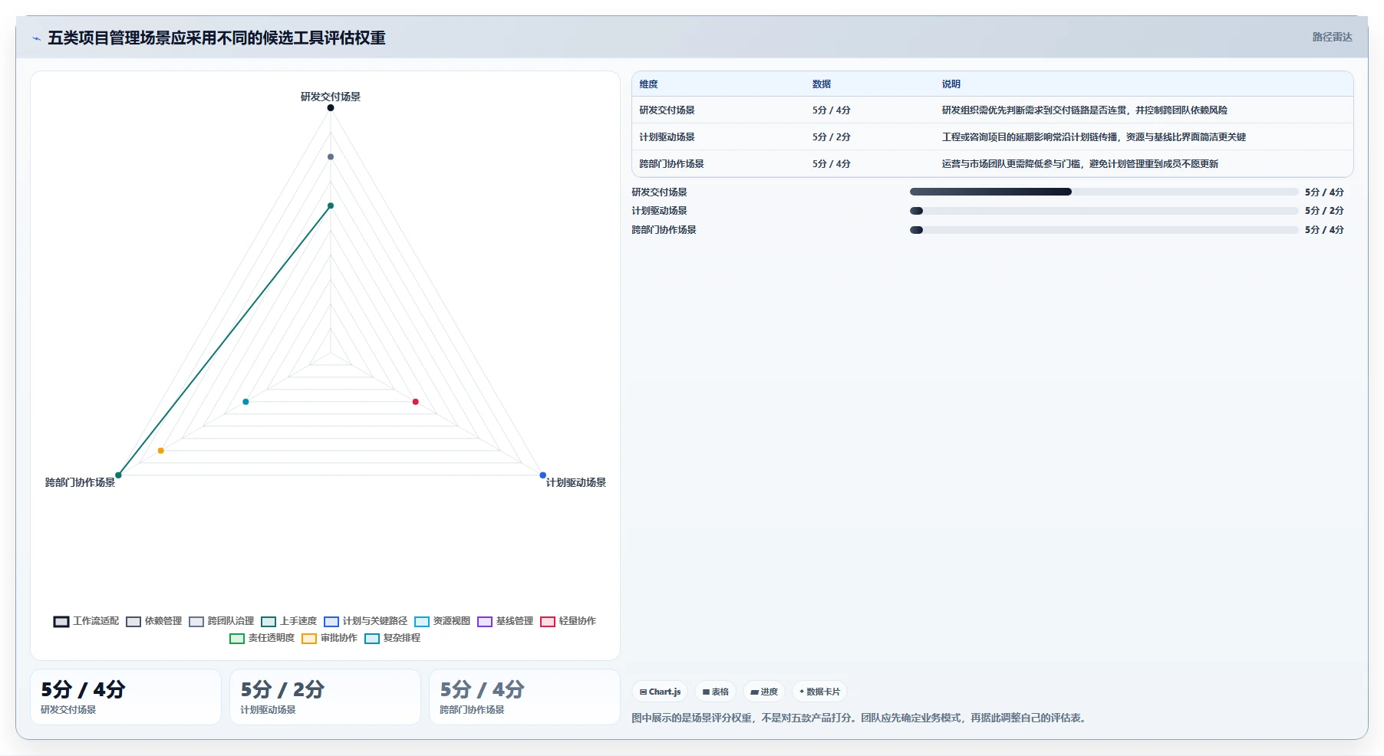Click the blue data point at the 计划驱动场景 vertex
The image size is (1384, 756).
point(542,475)
